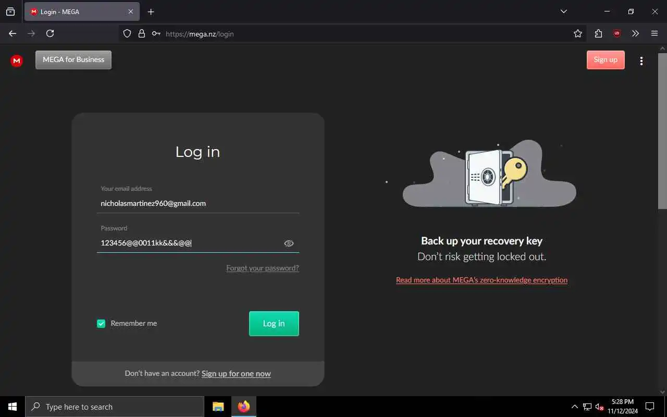Show hidden system tray icons

click(575, 407)
